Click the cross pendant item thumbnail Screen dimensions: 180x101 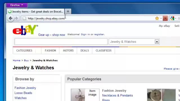(x=78, y=95)
